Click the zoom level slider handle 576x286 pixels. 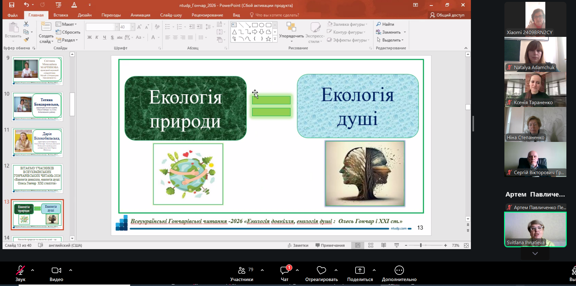[421, 245]
